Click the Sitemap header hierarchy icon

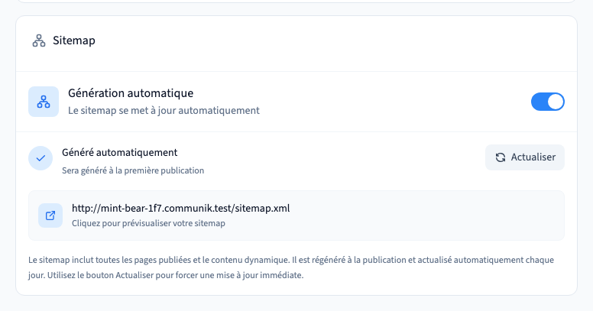[39, 40]
